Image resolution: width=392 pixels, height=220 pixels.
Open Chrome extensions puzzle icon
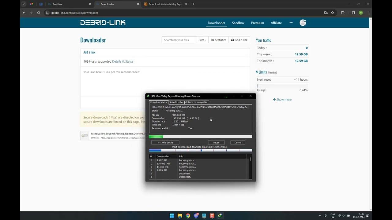[343, 13]
